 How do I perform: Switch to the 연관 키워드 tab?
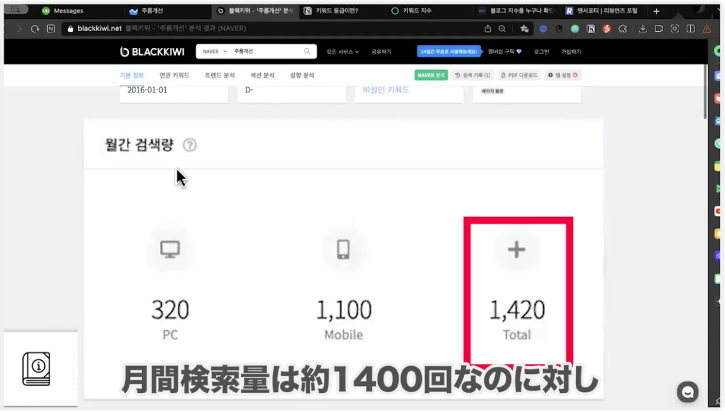(x=174, y=75)
